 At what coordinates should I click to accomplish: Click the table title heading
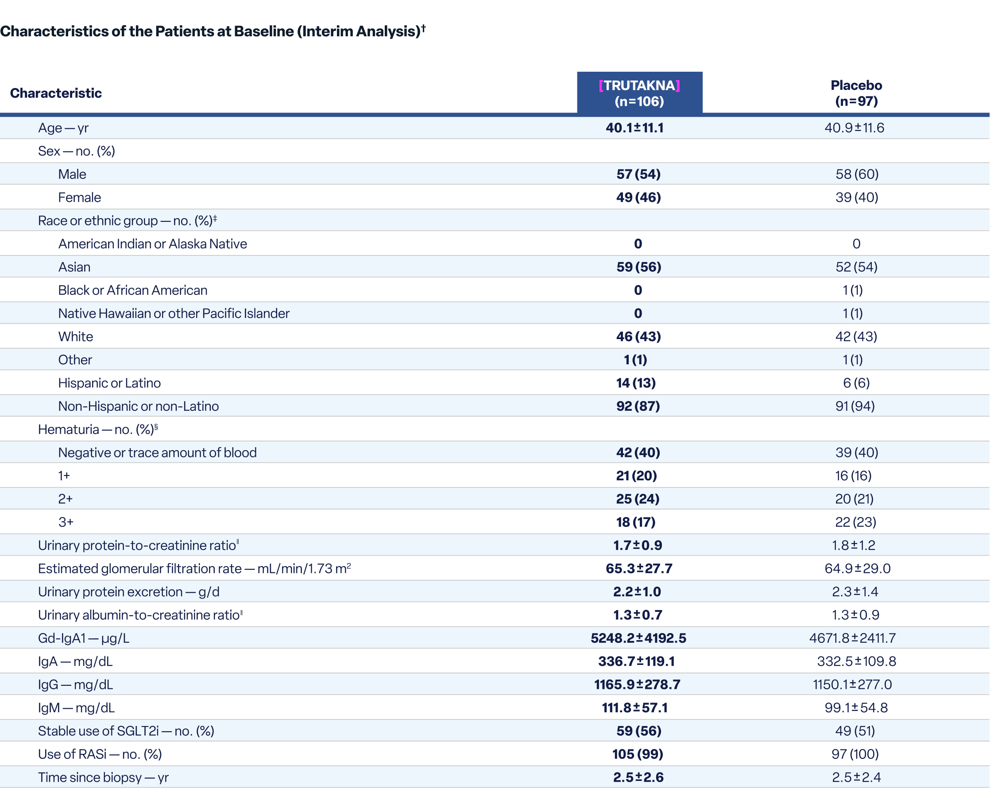pyautogui.click(x=213, y=31)
